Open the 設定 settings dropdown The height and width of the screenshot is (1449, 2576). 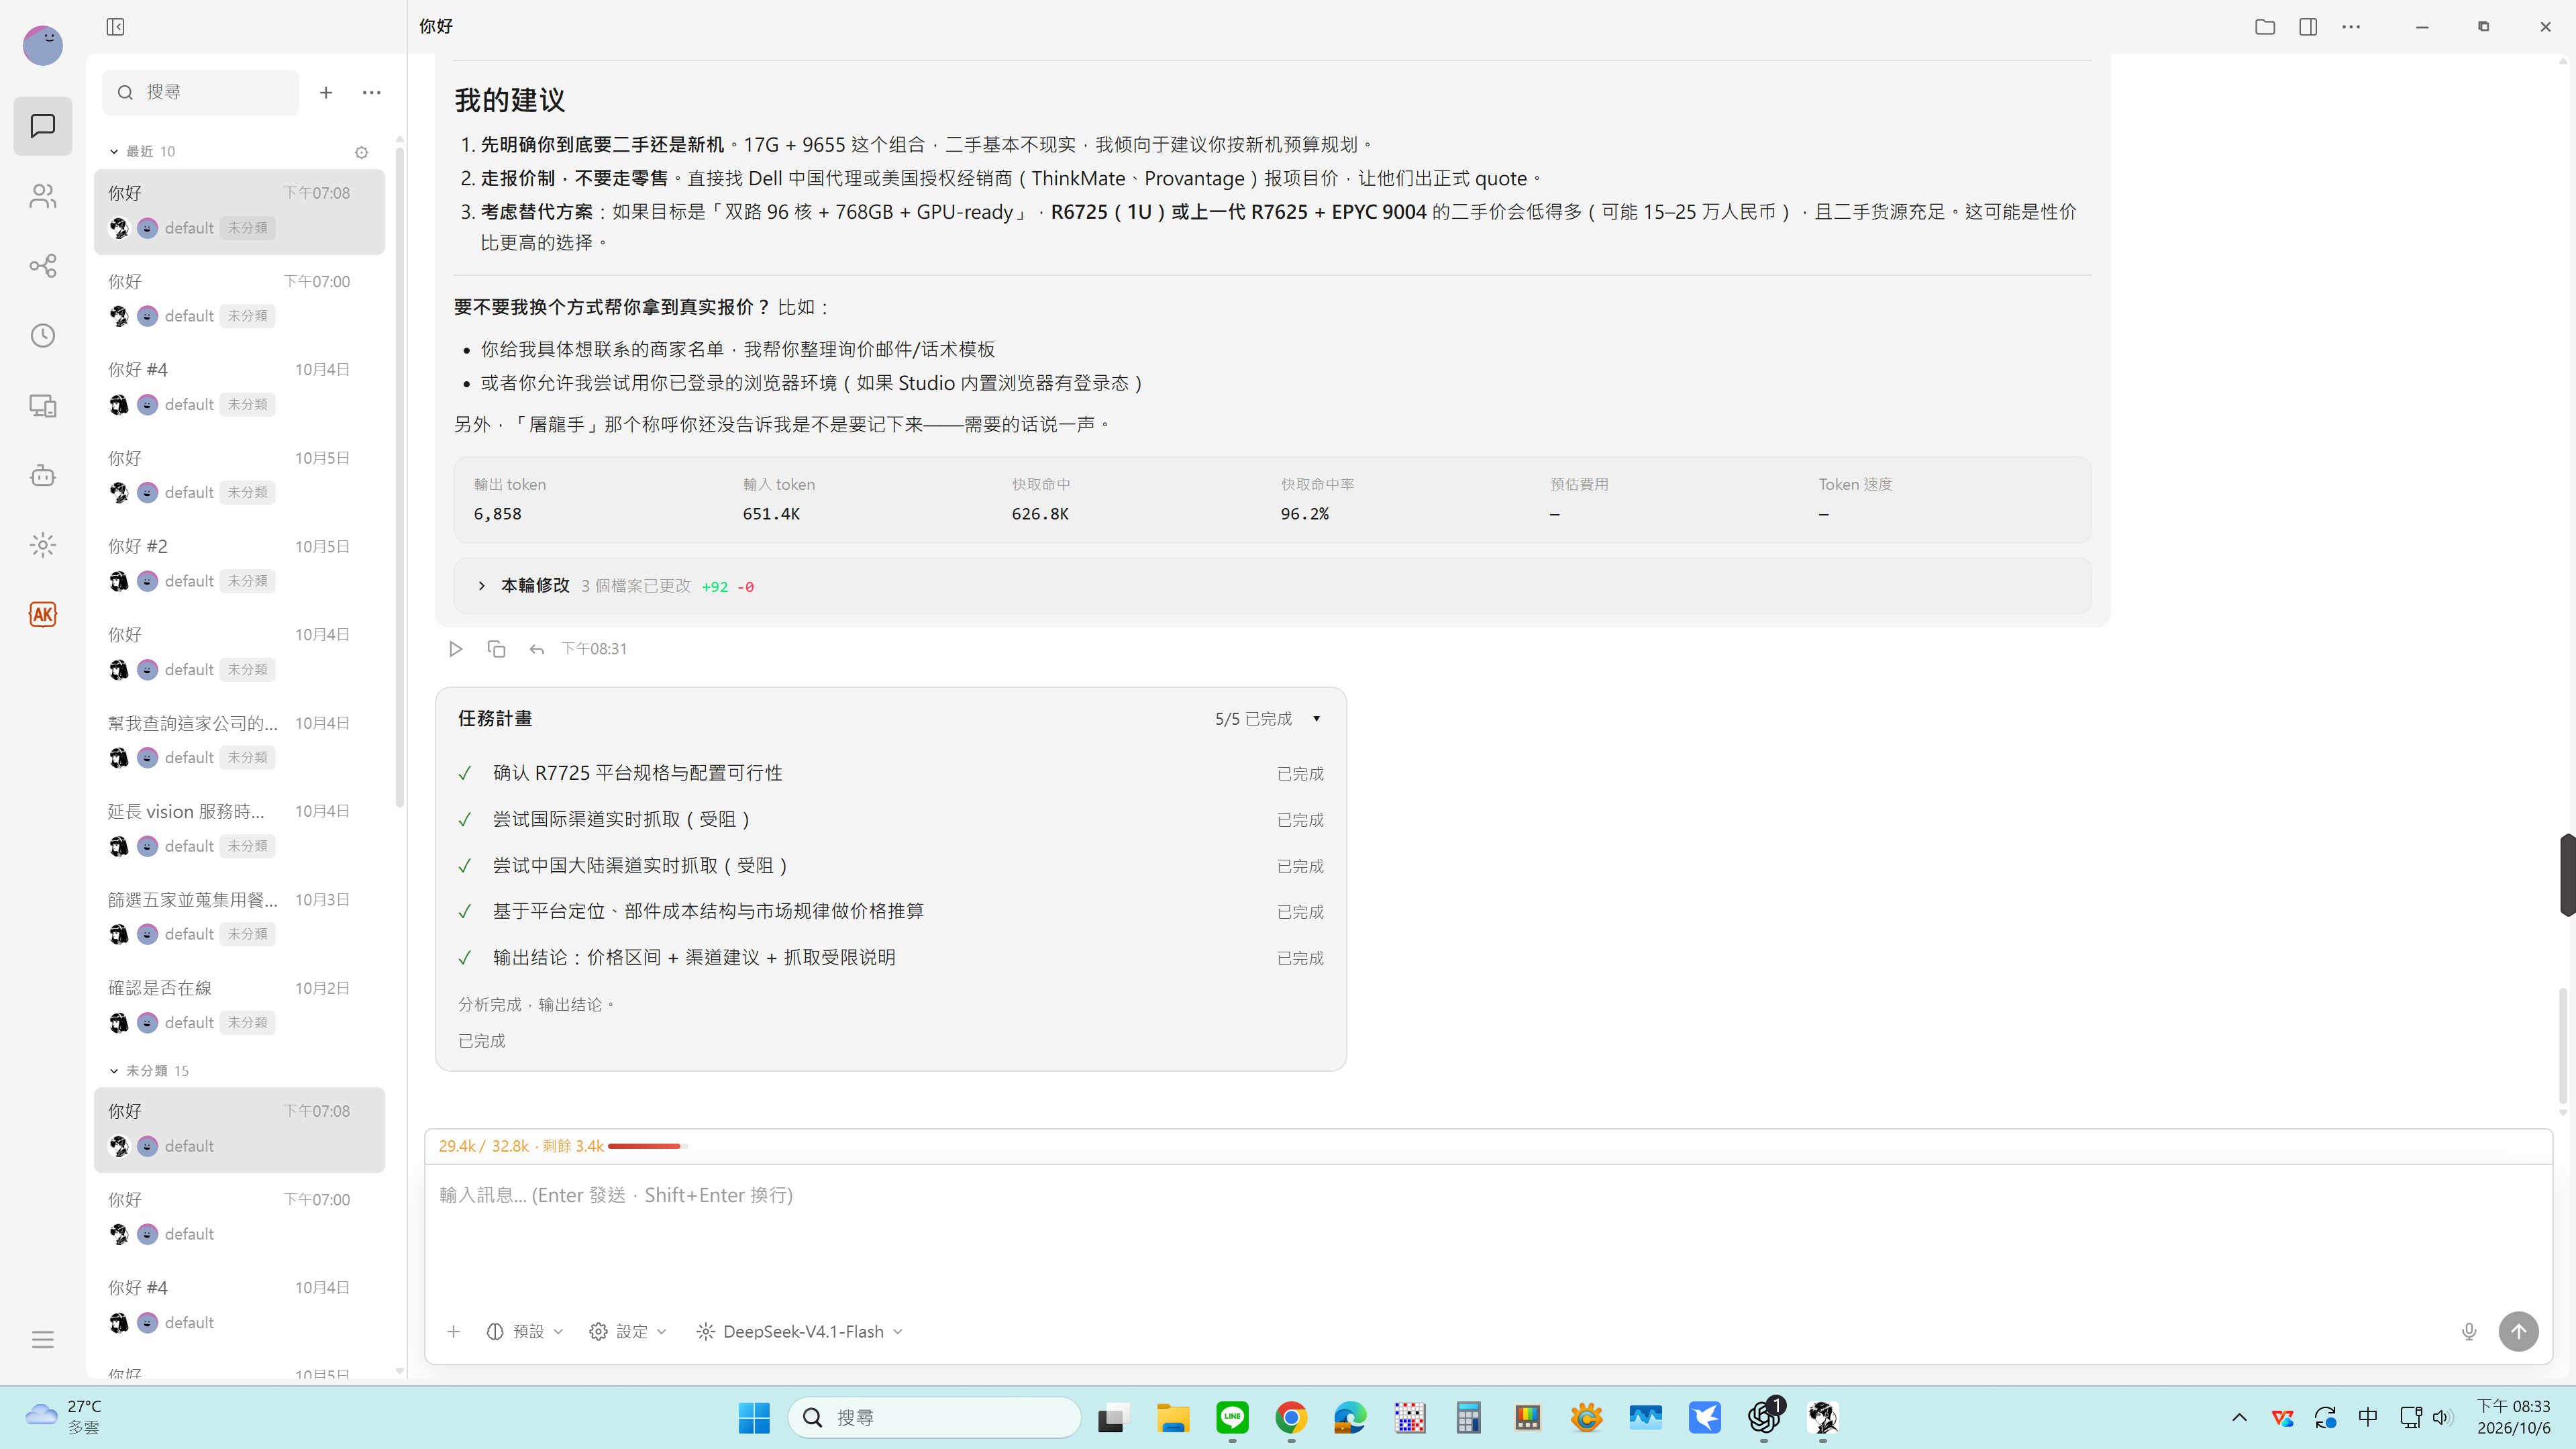tap(628, 1332)
